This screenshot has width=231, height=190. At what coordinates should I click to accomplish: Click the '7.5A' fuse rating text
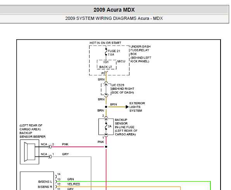[x=111, y=54]
